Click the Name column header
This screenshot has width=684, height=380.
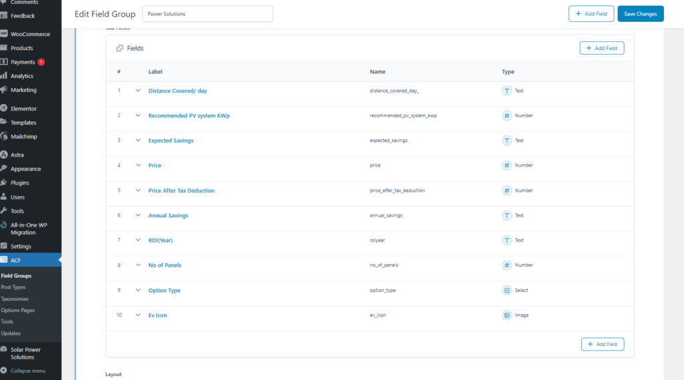click(377, 71)
